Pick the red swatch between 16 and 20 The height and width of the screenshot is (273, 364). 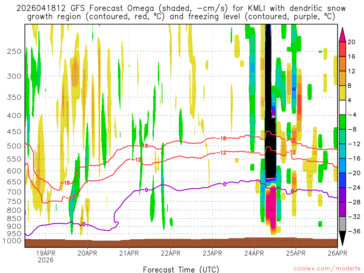[x=342, y=49]
